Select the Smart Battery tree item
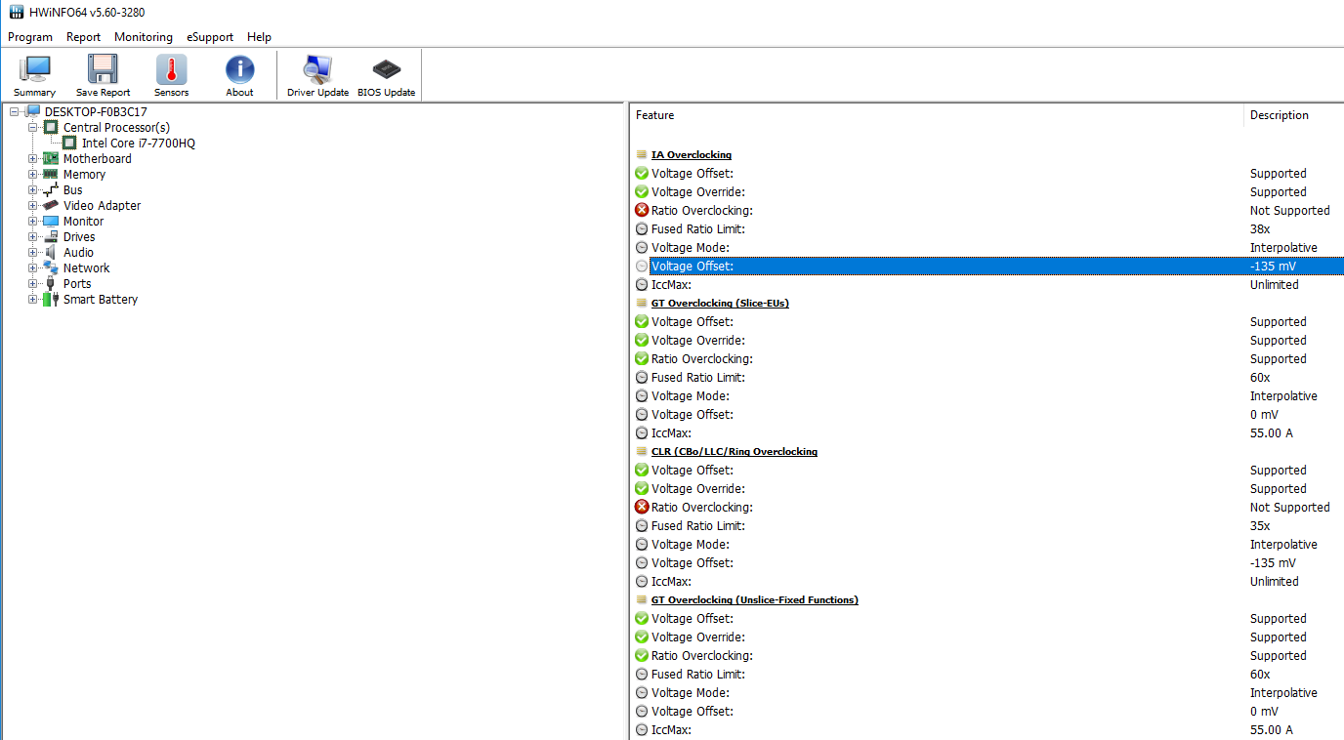1344x740 pixels. click(x=101, y=299)
